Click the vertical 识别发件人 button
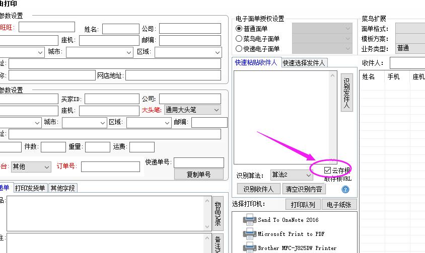 click(346, 93)
